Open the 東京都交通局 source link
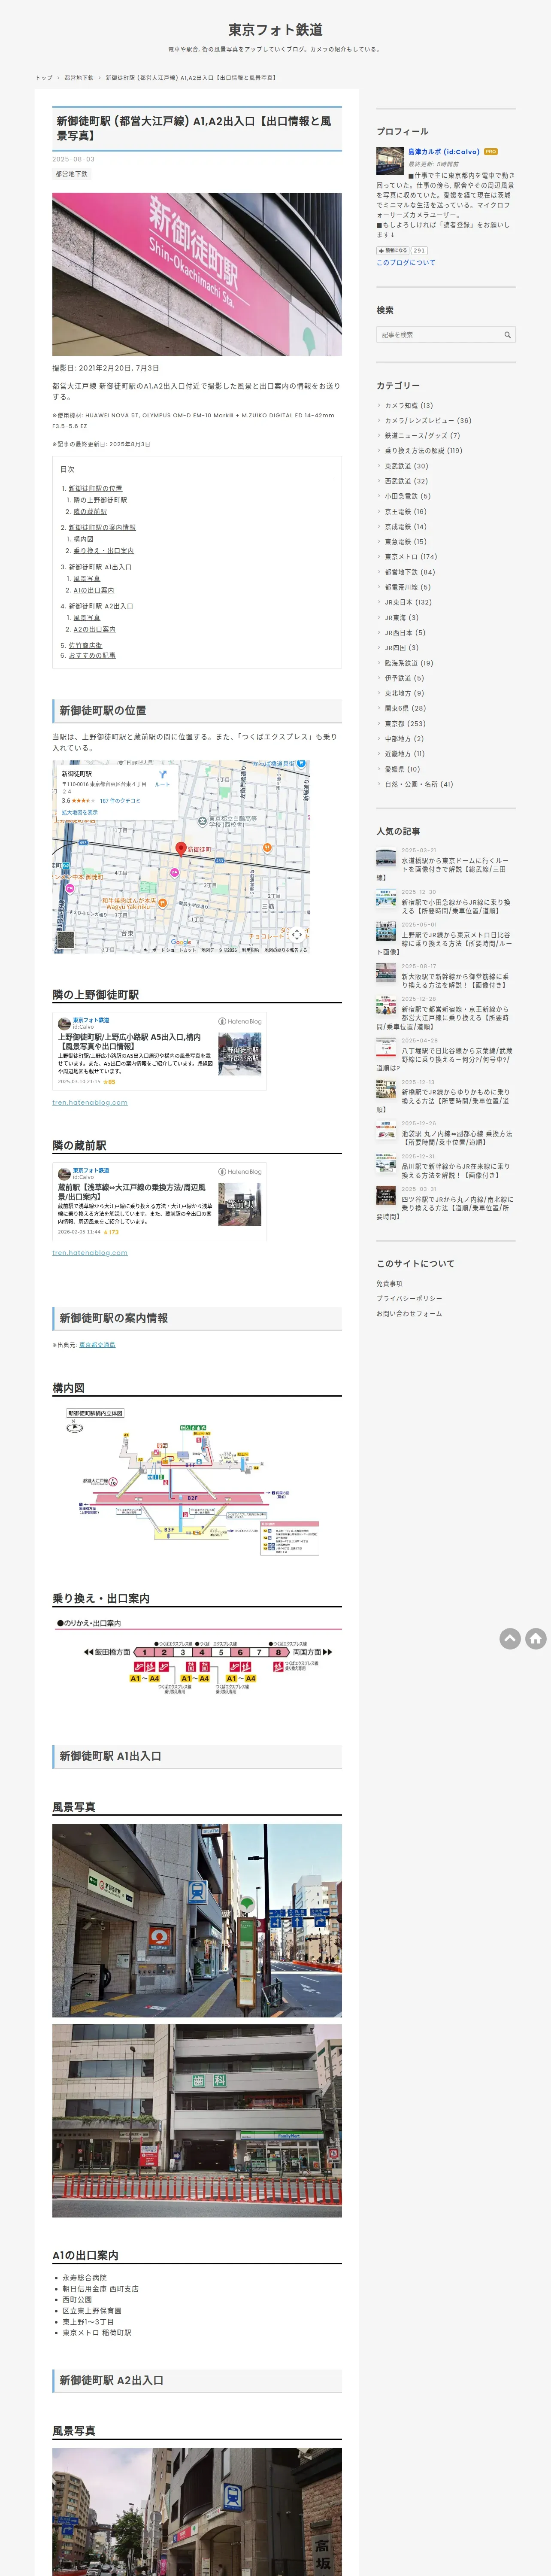Image resolution: width=551 pixels, height=2576 pixels. pos(97,1345)
